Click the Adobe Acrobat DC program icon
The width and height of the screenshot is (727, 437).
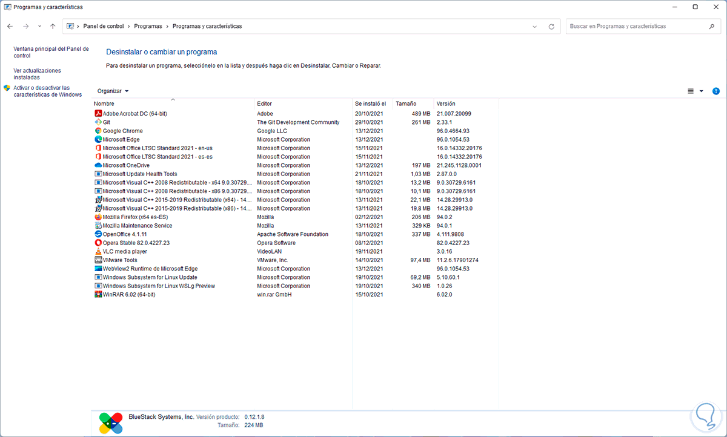point(98,114)
